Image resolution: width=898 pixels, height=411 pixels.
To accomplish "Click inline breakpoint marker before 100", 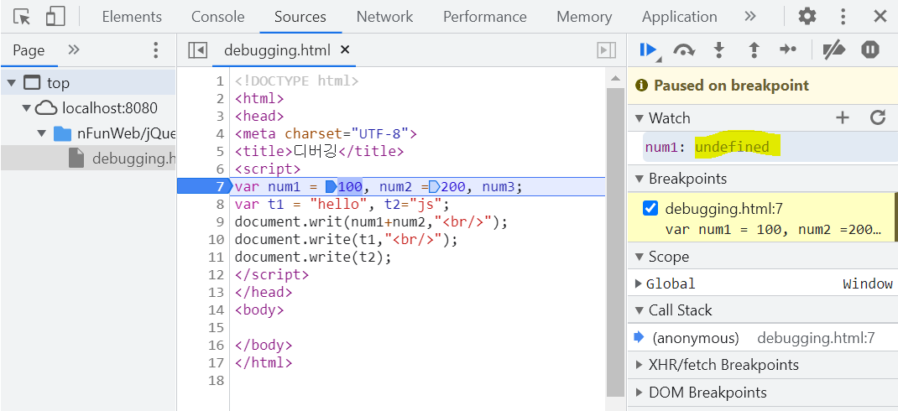I will (x=331, y=186).
